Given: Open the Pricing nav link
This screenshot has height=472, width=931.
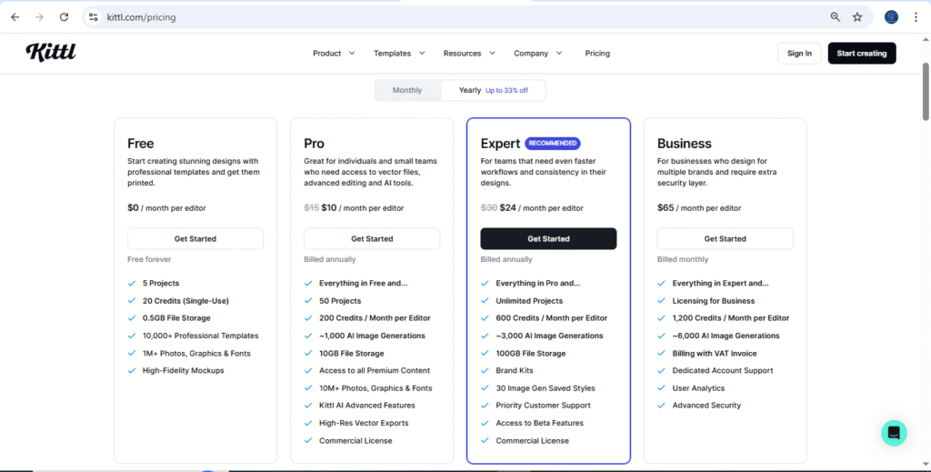Looking at the screenshot, I should click(597, 54).
